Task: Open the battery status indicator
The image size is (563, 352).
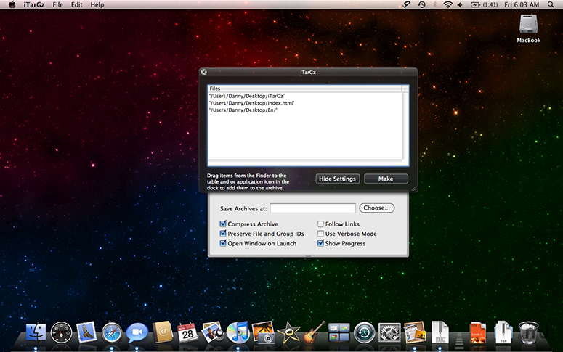Action: [484, 4]
